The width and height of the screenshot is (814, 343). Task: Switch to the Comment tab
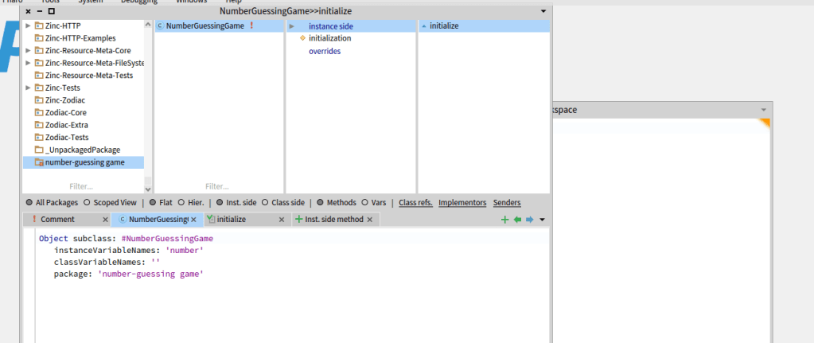click(x=57, y=220)
